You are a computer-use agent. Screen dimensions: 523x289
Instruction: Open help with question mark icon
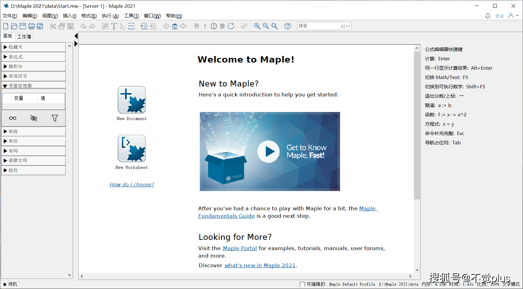tap(288, 26)
